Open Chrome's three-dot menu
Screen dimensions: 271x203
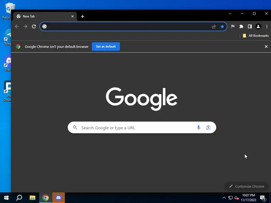[x=267, y=26]
